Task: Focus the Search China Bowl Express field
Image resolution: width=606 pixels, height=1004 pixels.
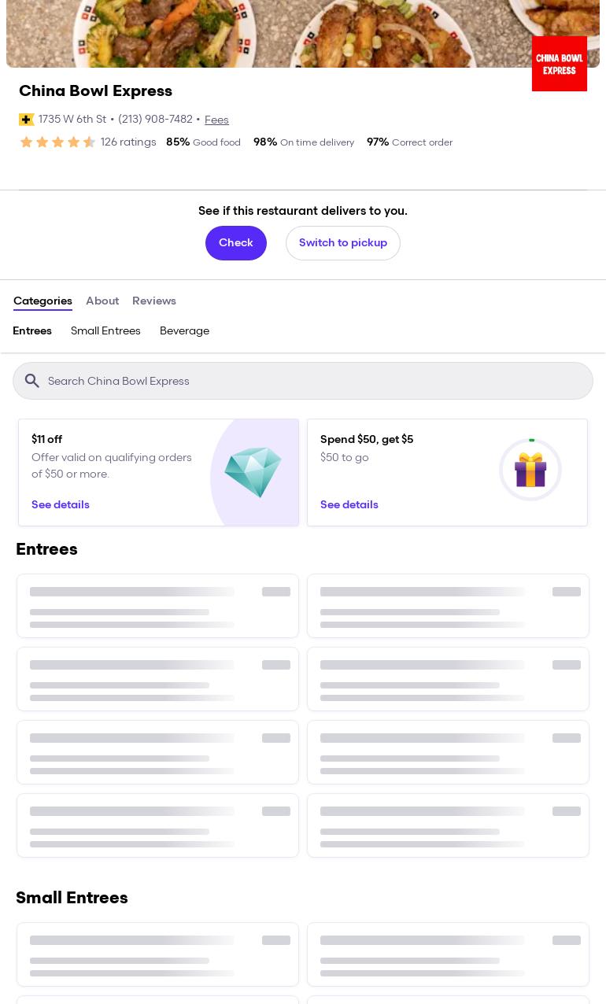Action: [x=315, y=381]
